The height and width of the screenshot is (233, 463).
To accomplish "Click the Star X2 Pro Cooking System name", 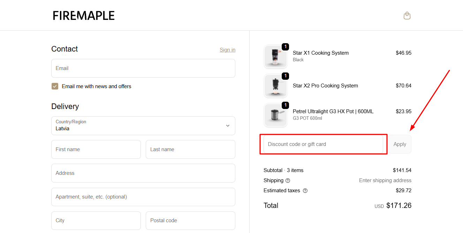I will pos(325,86).
